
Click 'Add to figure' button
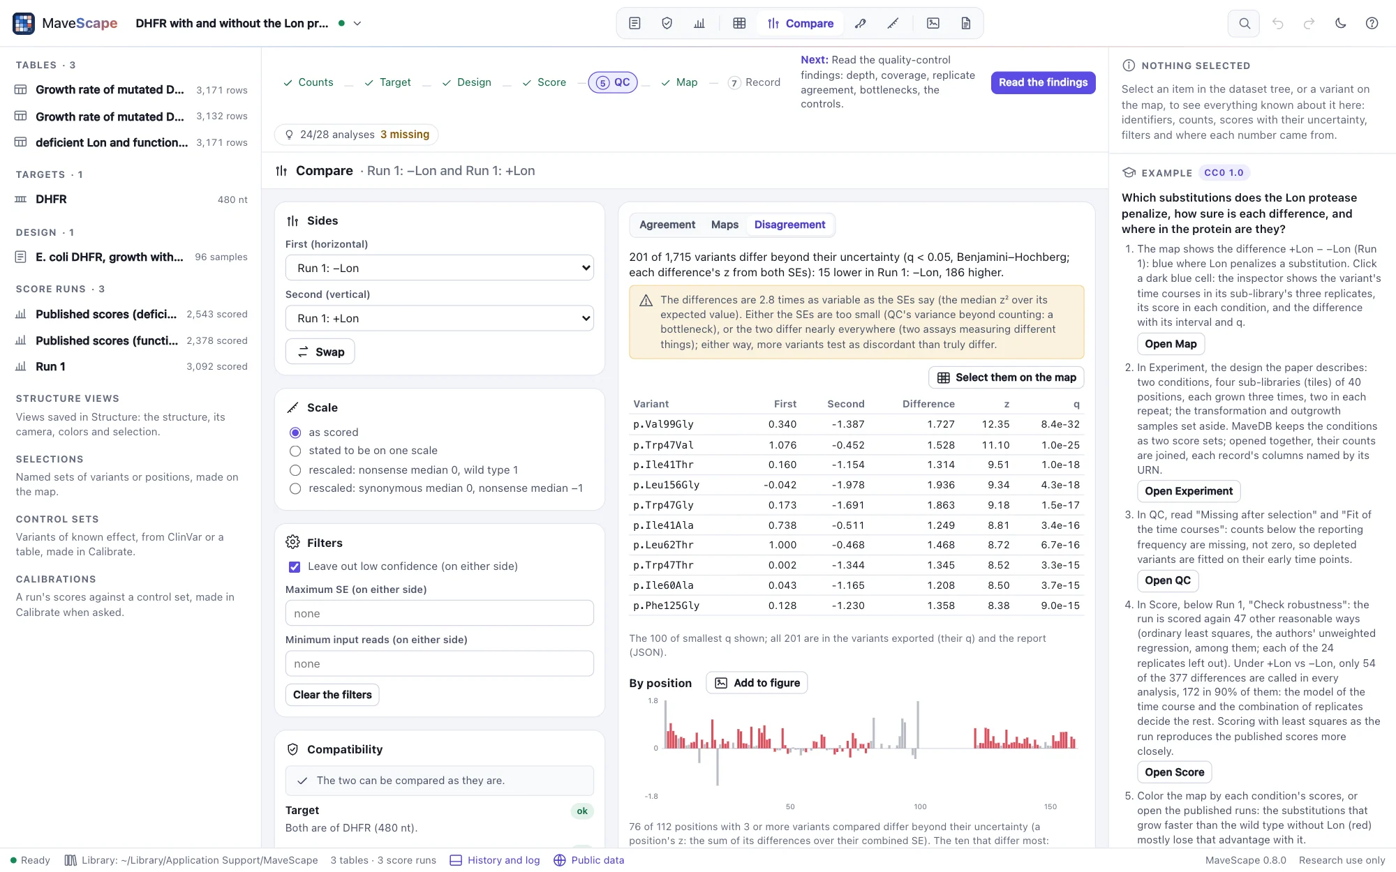tap(757, 683)
